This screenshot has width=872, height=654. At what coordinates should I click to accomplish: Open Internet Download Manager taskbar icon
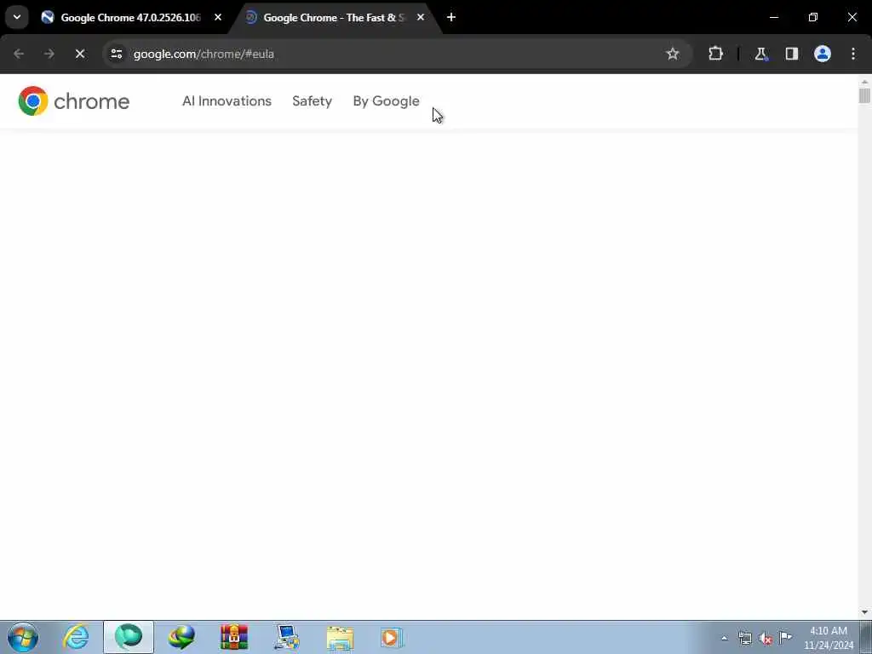tap(181, 637)
